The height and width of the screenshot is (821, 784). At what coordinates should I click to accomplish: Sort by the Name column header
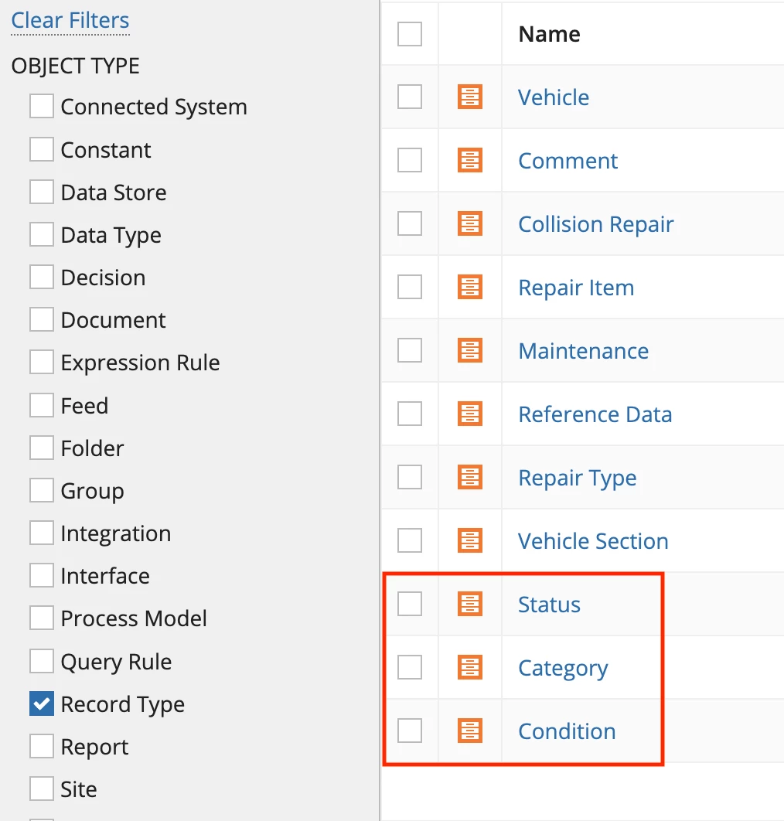[550, 34]
